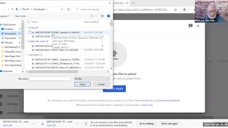Click the Cancel button
Viewport: 228px width, 128px height.
[x=101, y=84]
